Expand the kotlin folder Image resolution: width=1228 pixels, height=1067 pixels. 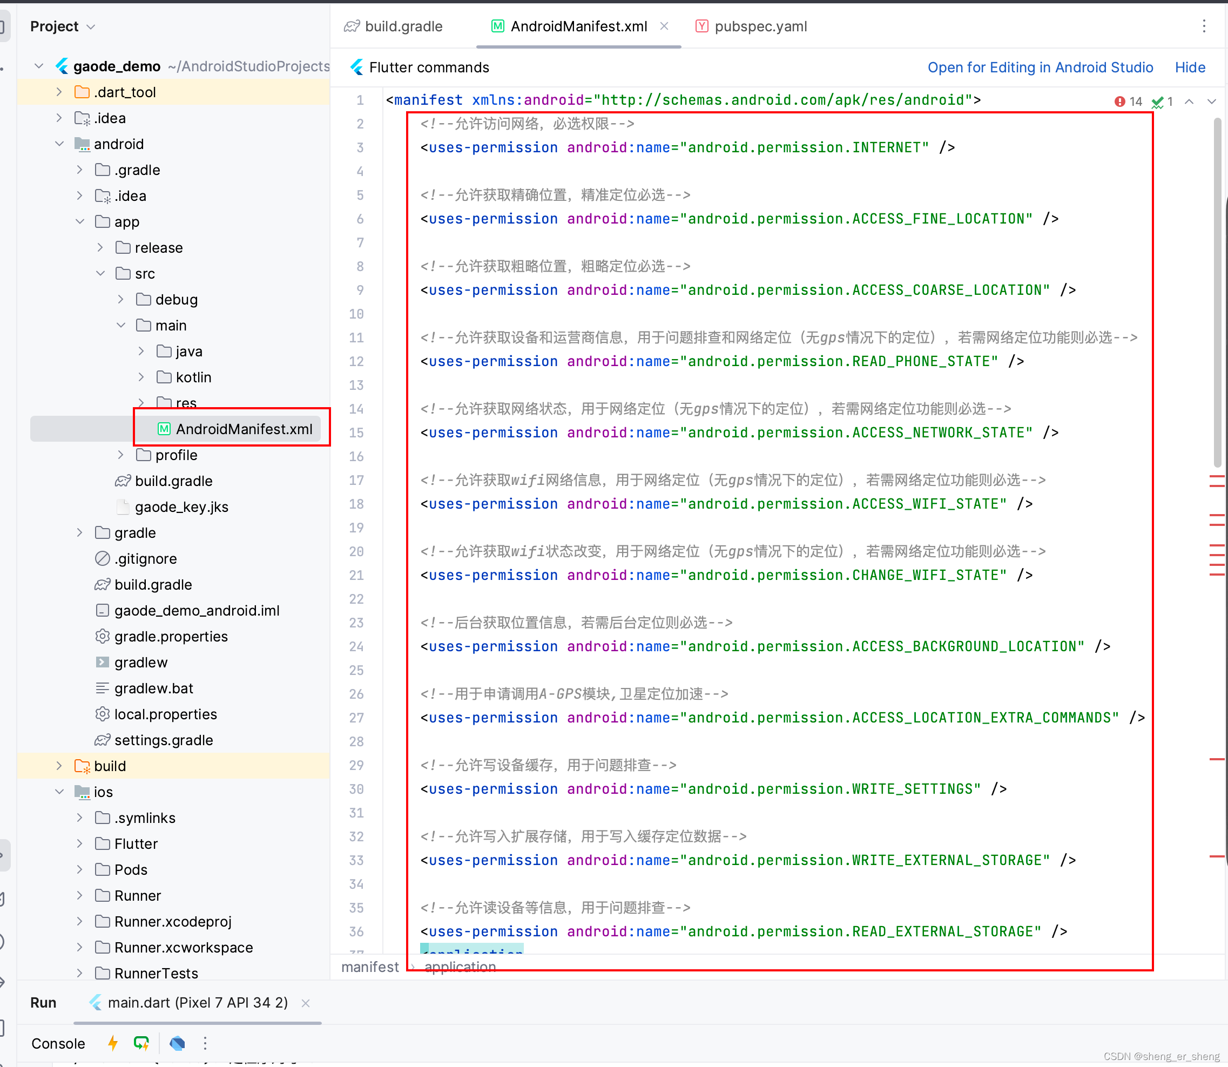tap(141, 377)
